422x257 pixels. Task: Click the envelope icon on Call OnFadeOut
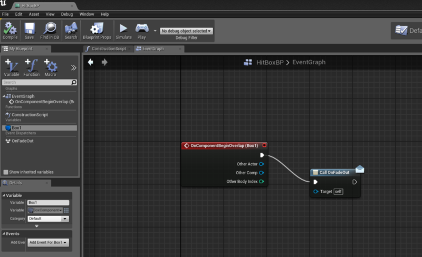click(x=360, y=170)
